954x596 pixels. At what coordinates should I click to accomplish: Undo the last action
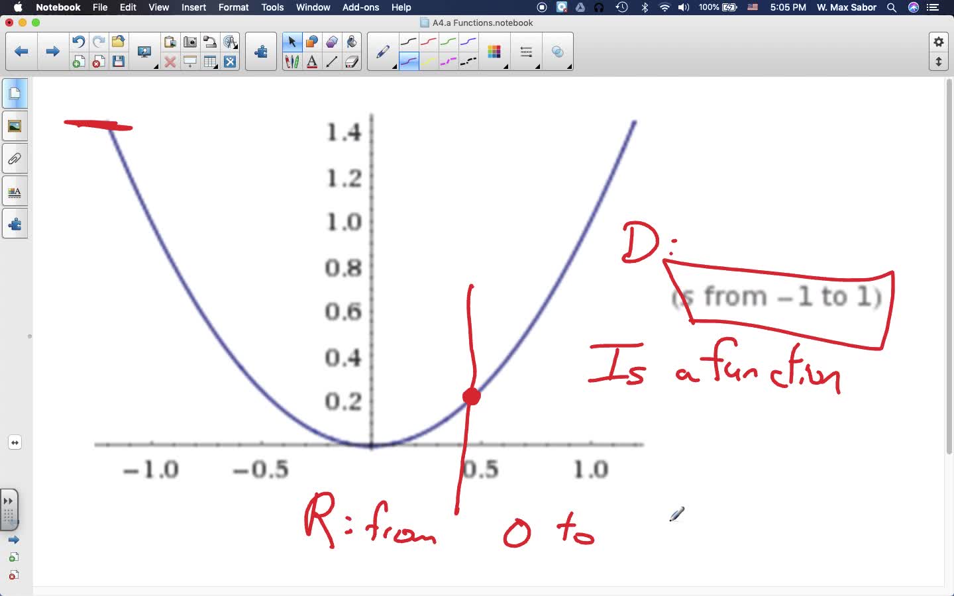[78, 42]
